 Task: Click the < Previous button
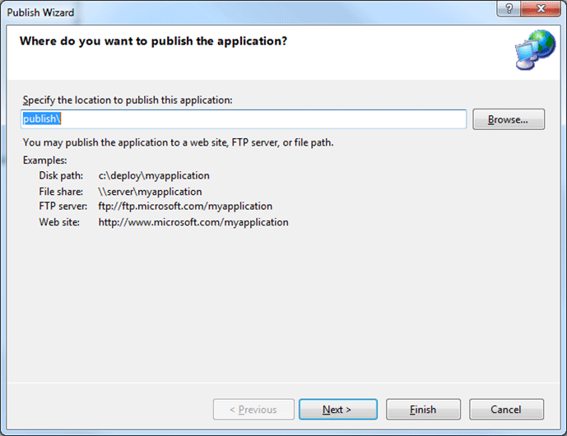coord(253,409)
